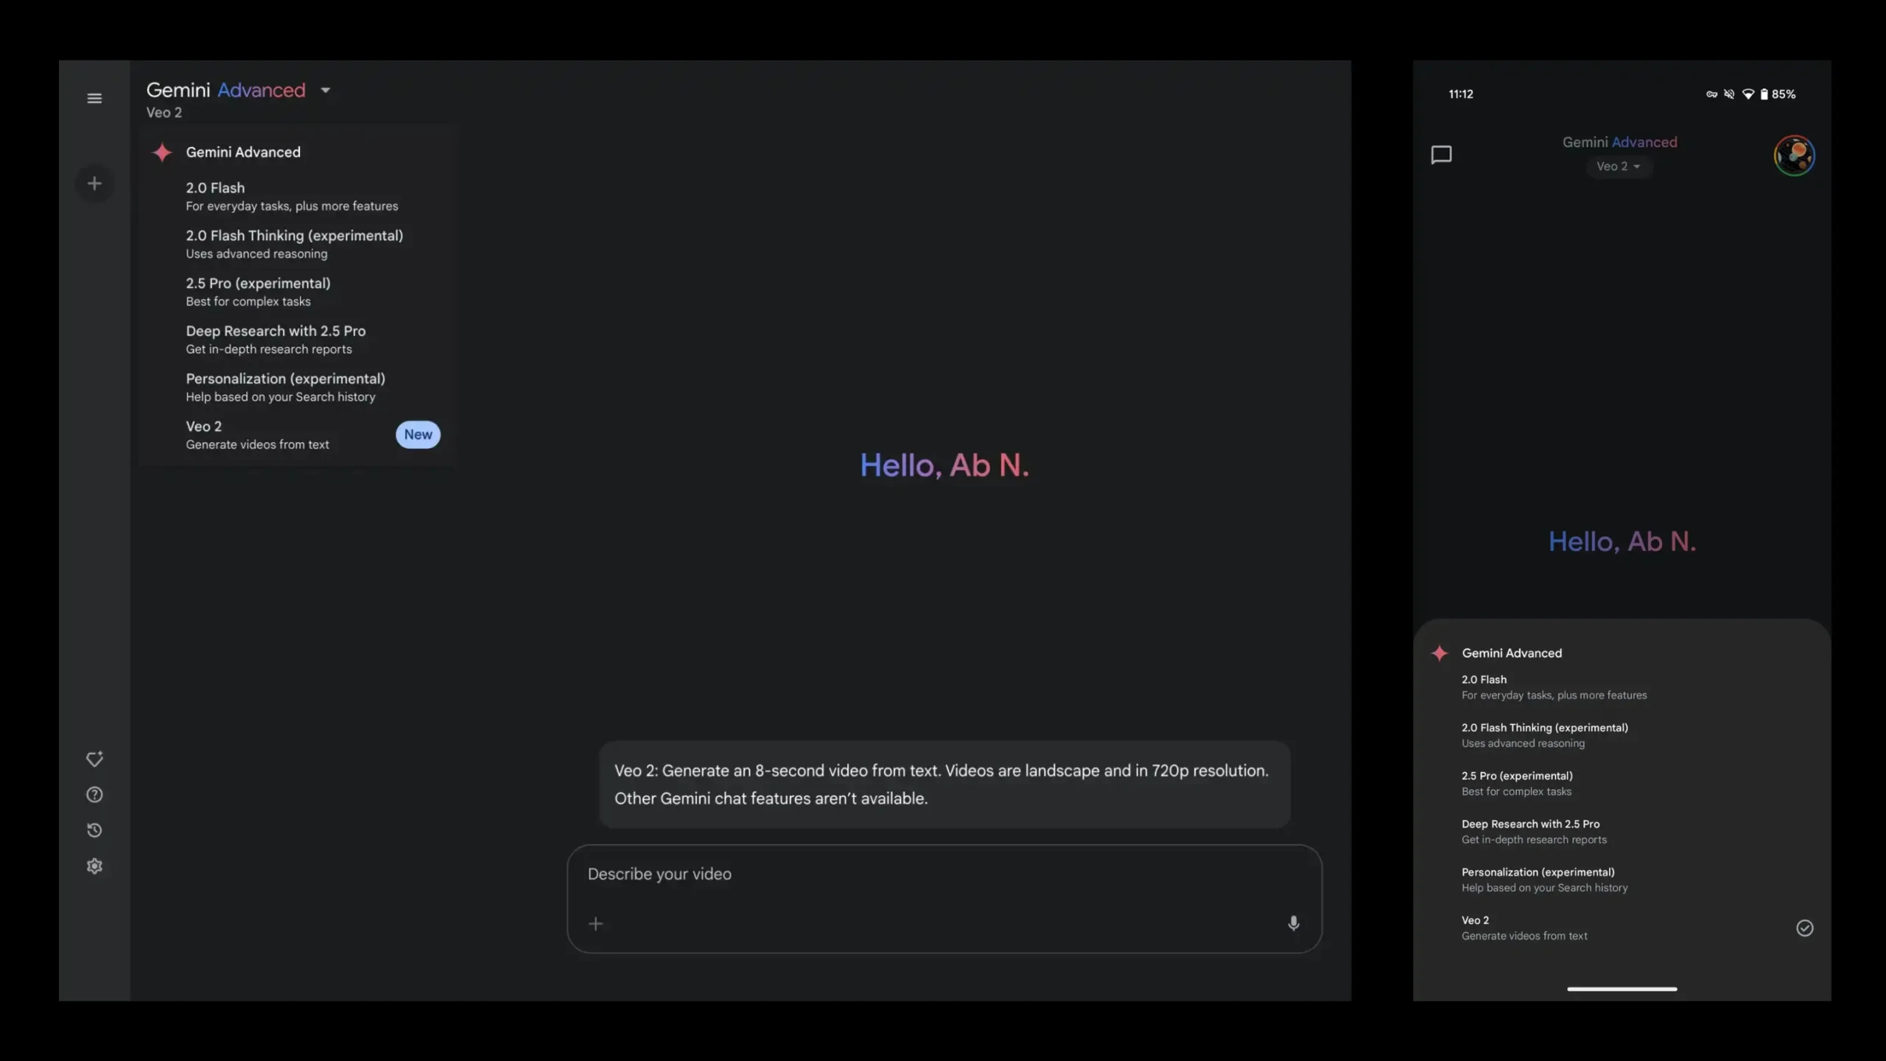The width and height of the screenshot is (1886, 1061).
Task: Focus the Describe your video input field
Action: (x=944, y=899)
